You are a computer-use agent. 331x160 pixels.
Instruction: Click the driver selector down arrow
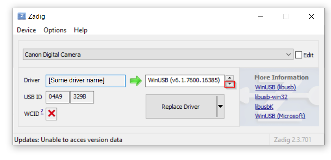[230, 84]
